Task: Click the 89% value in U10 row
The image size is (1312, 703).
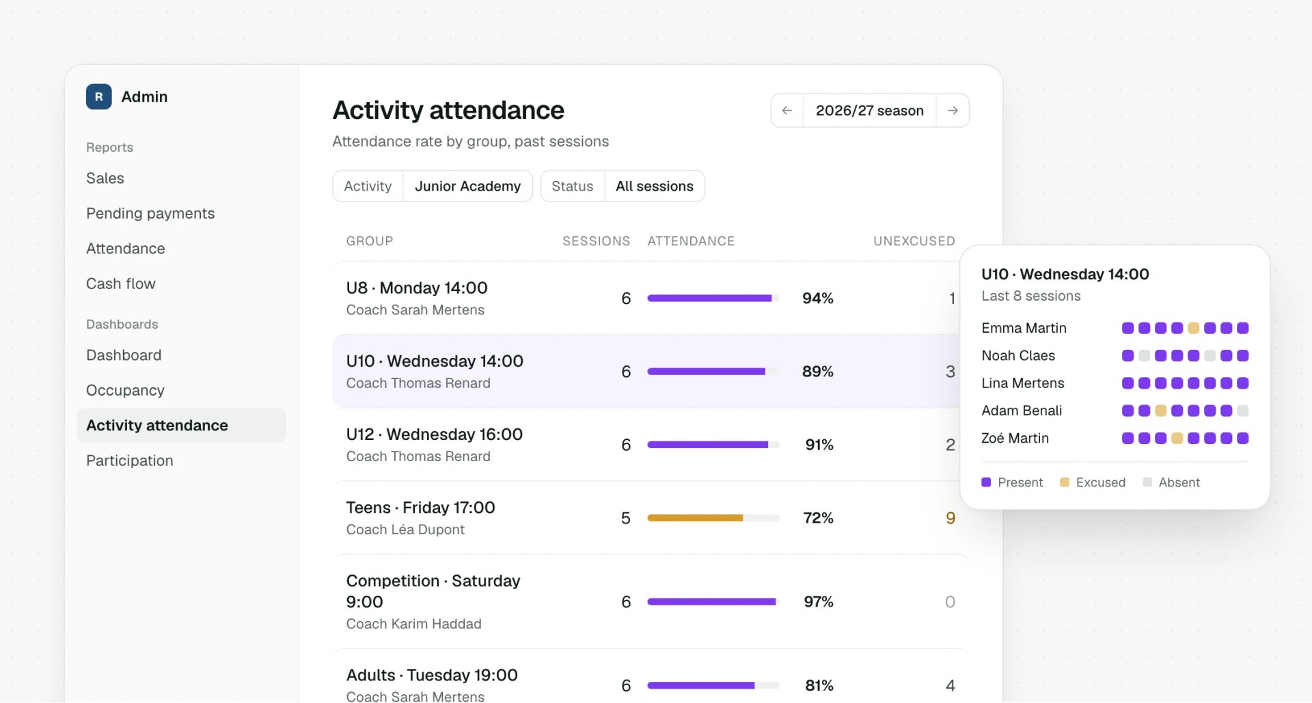Action: tap(818, 372)
